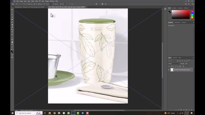Open the Filter menu
Image resolution: width=205 pixels, height=115 pixels.
[37, 1]
